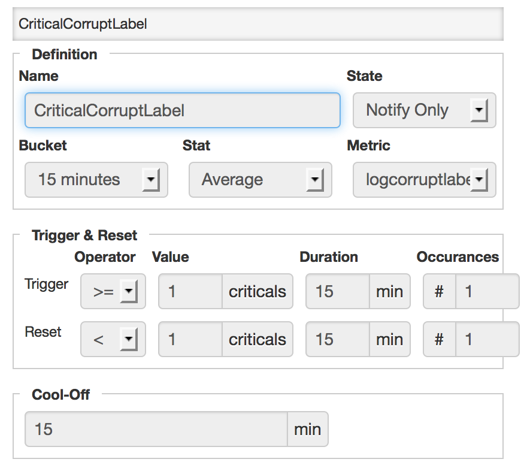Viewport: 527px width, 471px height.
Task: Open the Bucket dropdown showing 15 minutes
Action: tap(96, 180)
